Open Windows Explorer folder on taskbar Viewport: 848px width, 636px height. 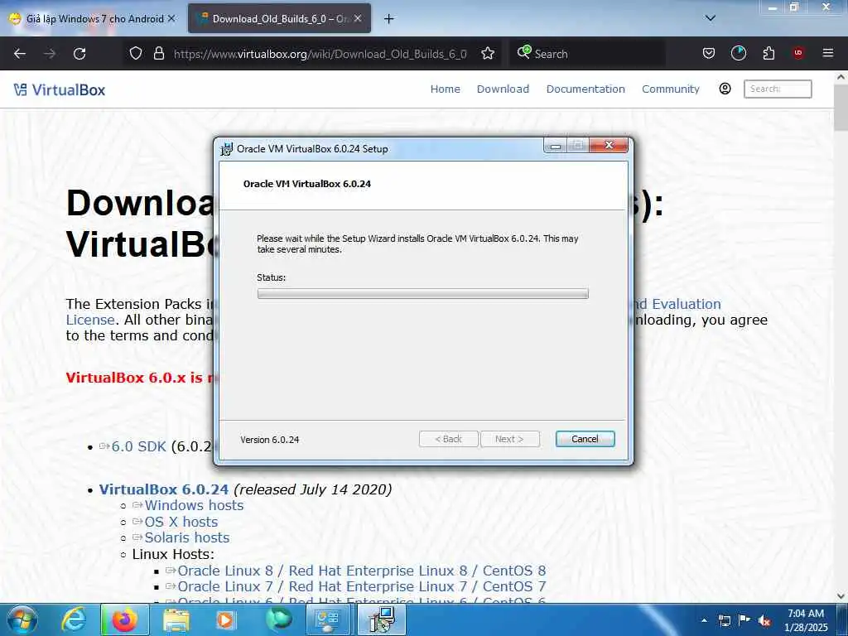(x=176, y=619)
